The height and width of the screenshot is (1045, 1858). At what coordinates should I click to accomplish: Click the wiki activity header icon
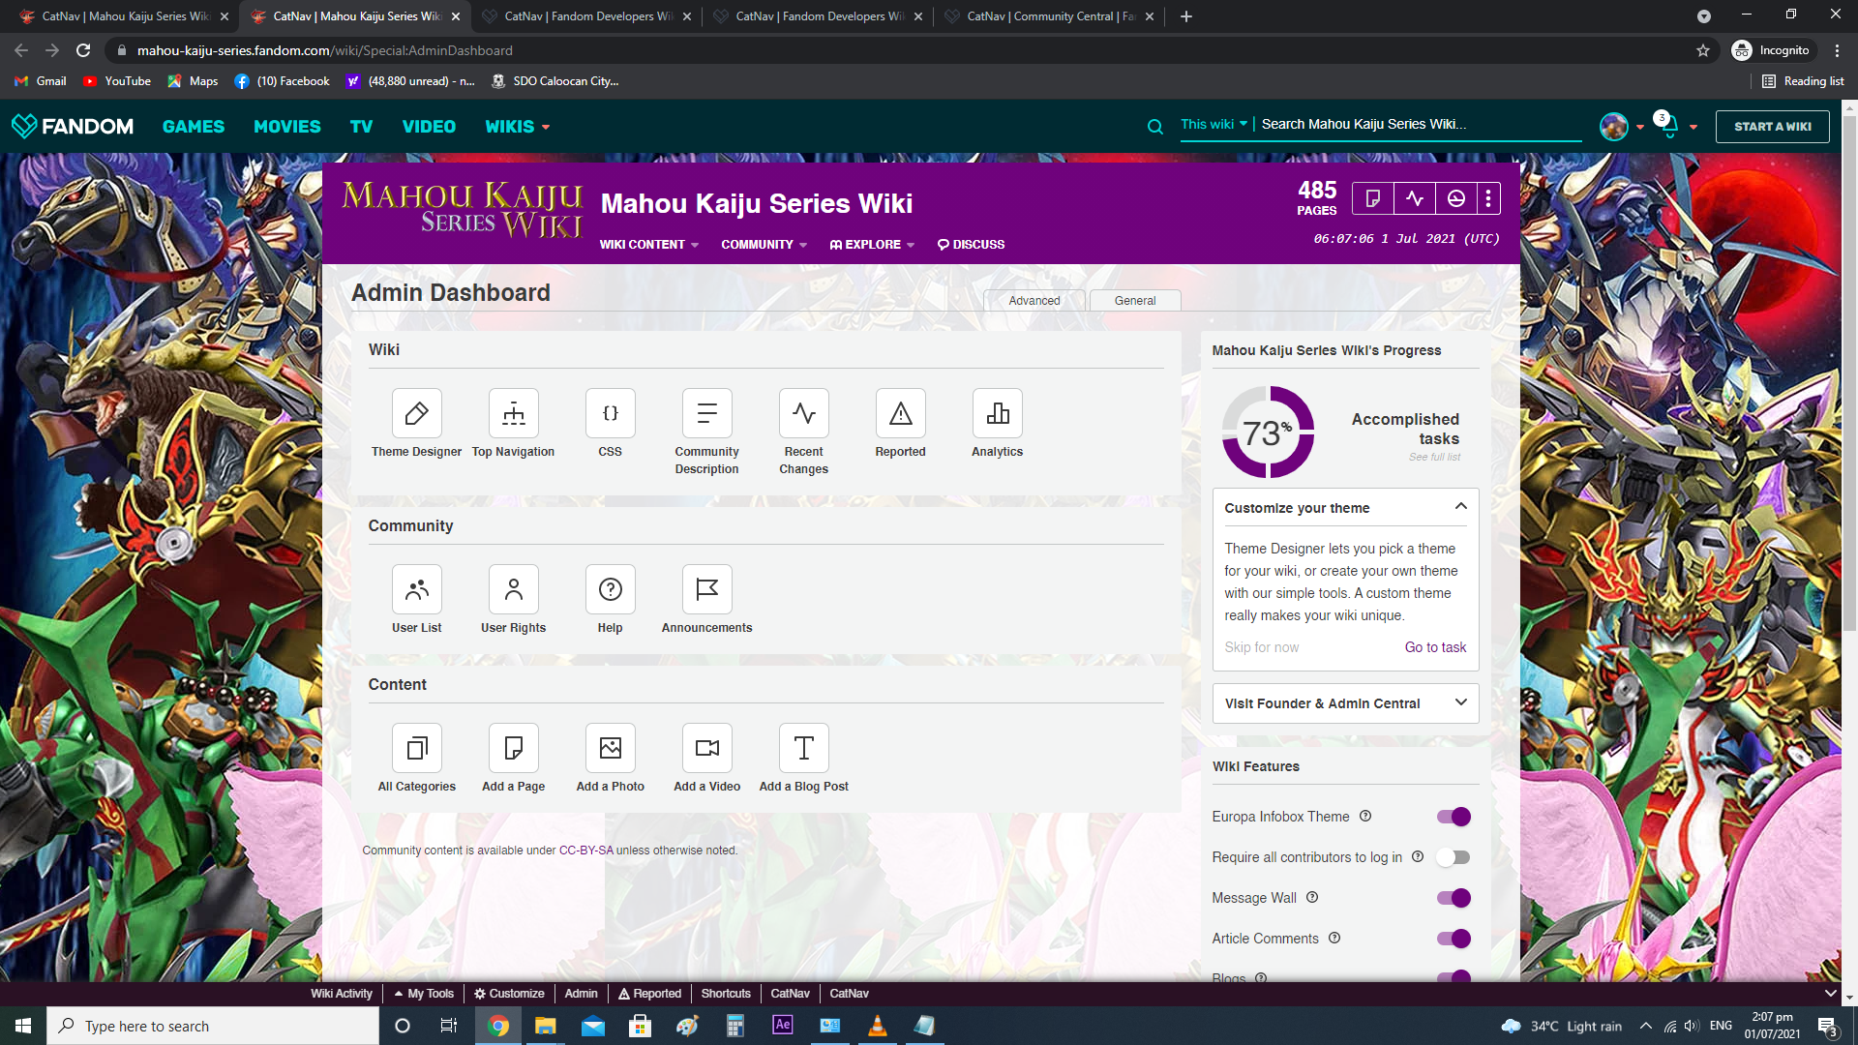(x=1415, y=198)
